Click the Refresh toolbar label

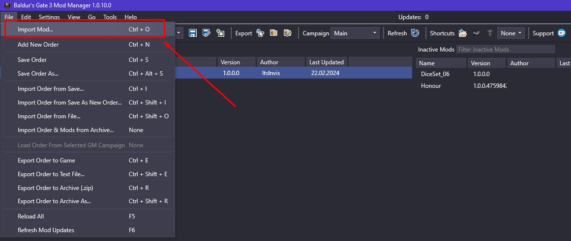pos(397,33)
